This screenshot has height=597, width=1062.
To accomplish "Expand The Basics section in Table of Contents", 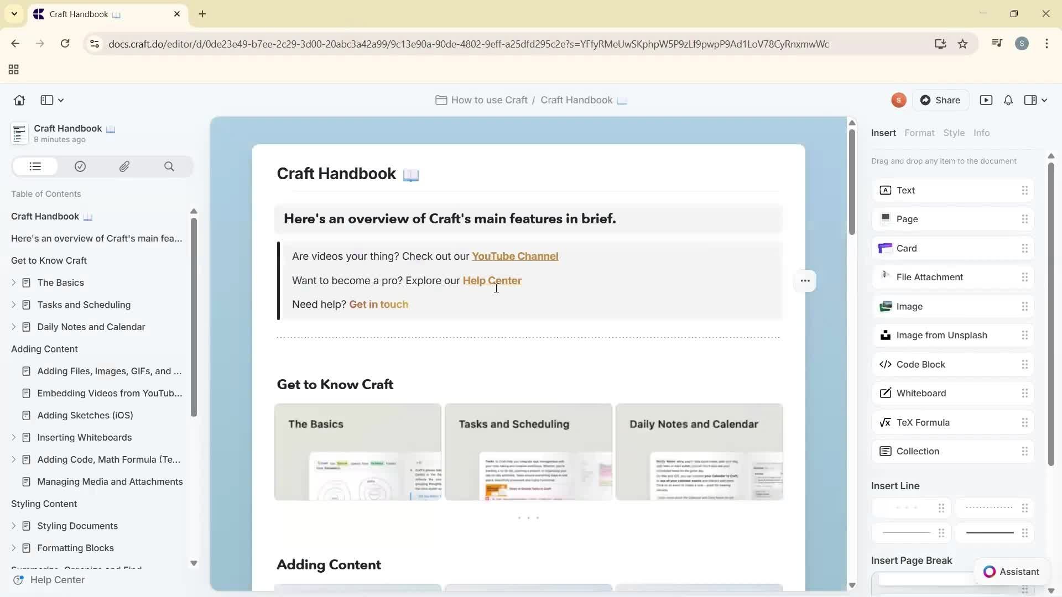I will click(13, 282).
